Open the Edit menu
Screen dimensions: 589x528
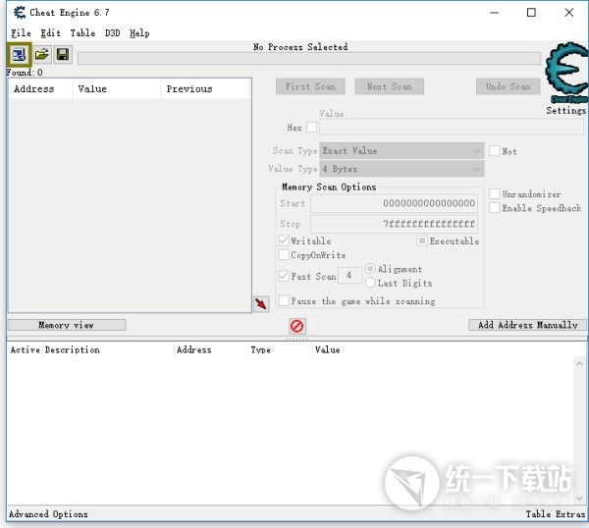click(50, 33)
